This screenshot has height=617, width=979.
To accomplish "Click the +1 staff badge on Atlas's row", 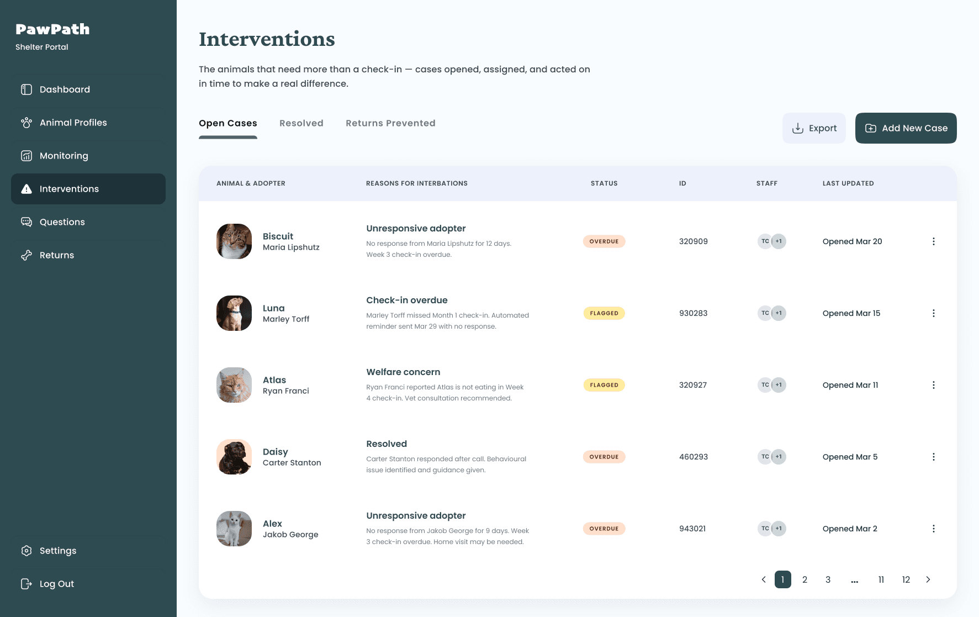I will [779, 385].
